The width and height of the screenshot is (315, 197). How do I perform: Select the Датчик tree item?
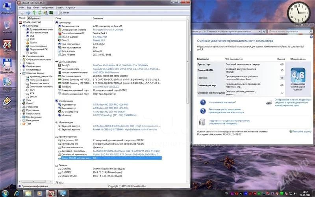pyautogui.click(x=33, y=53)
